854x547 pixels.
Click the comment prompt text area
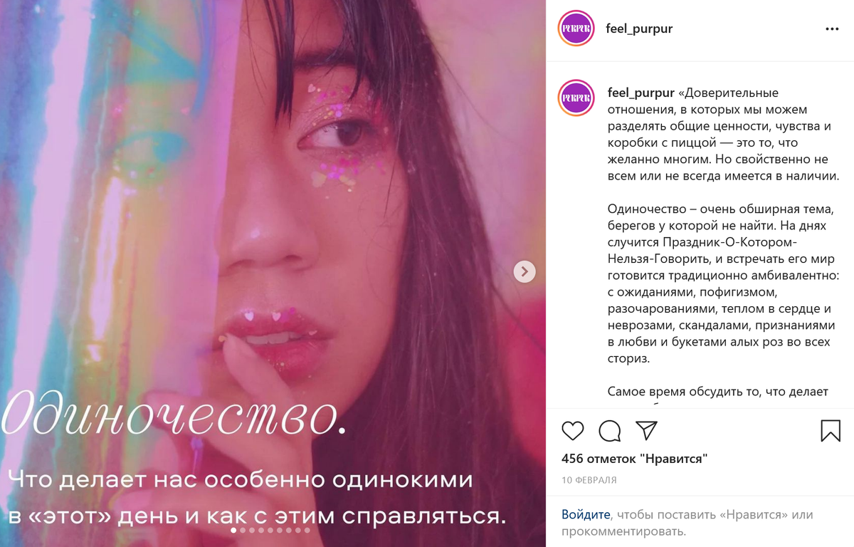(x=687, y=523)
